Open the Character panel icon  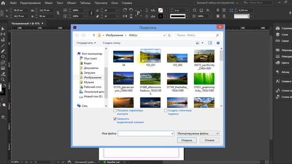tap(278, 81)
